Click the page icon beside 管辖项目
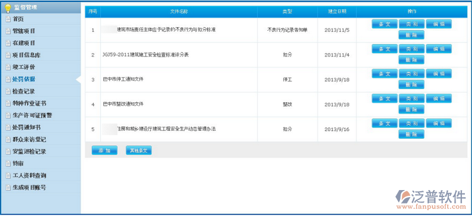472x216 pixels. (x=8, y=31)
